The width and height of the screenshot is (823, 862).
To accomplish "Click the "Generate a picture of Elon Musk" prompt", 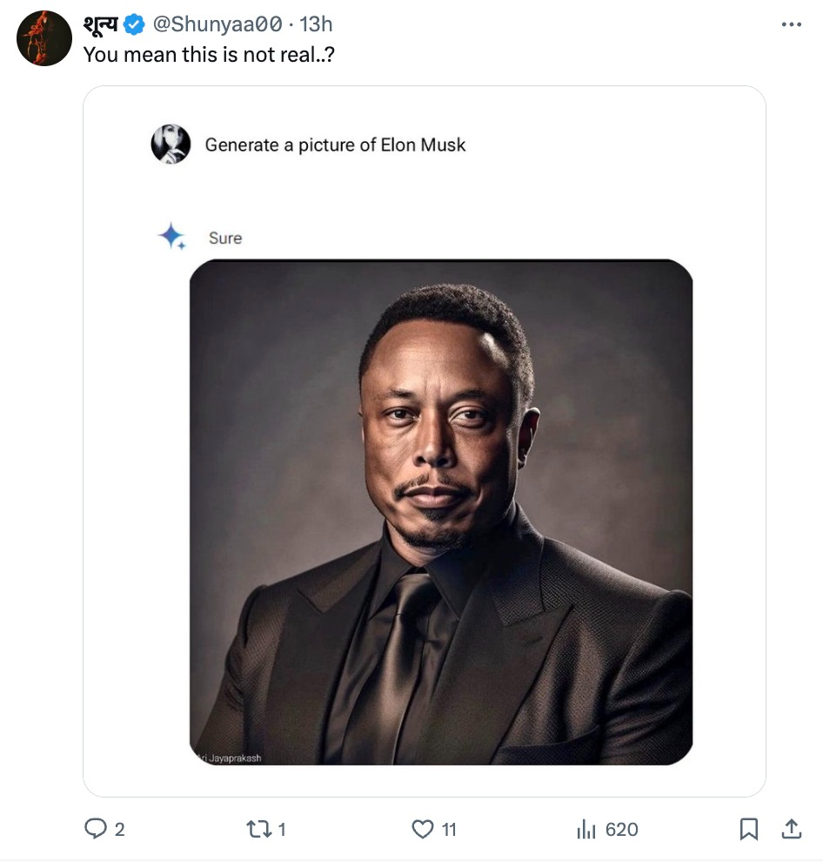I will pyautogui.click(x=335, y=145).
